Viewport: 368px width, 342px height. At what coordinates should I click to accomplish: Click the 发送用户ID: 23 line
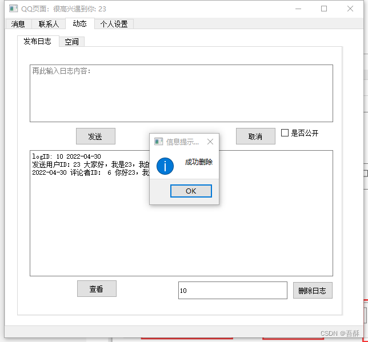pos(90,164)
